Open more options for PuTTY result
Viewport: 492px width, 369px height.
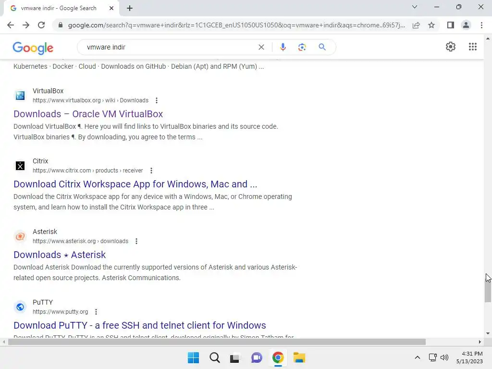tap(96, 312)
